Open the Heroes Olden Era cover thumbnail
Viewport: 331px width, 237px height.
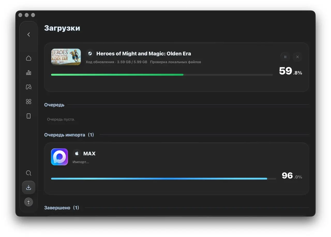pyautogui.click(x=66, y=57)
